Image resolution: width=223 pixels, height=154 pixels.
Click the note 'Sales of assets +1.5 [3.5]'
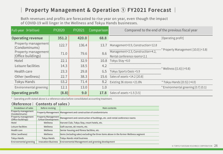click(125, 93)
